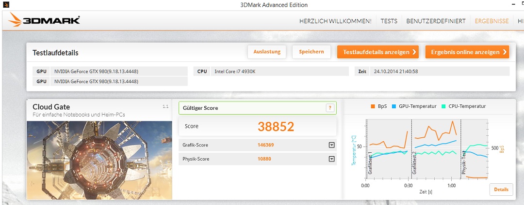Expand the Grafik-Score dropdown arrow
Screen dimensions: 524x205
pyautogui.click(x=331, y=145)
